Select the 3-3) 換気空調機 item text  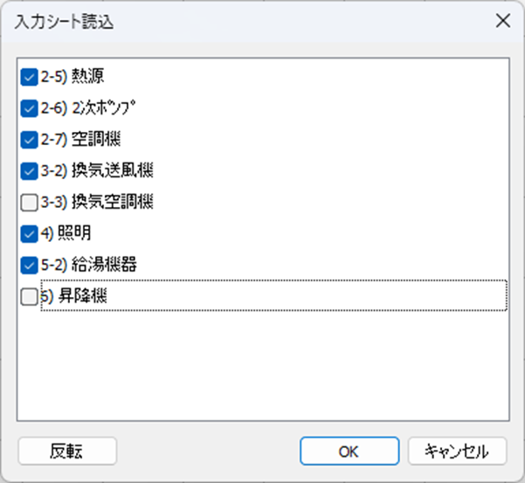coord(97,202)
